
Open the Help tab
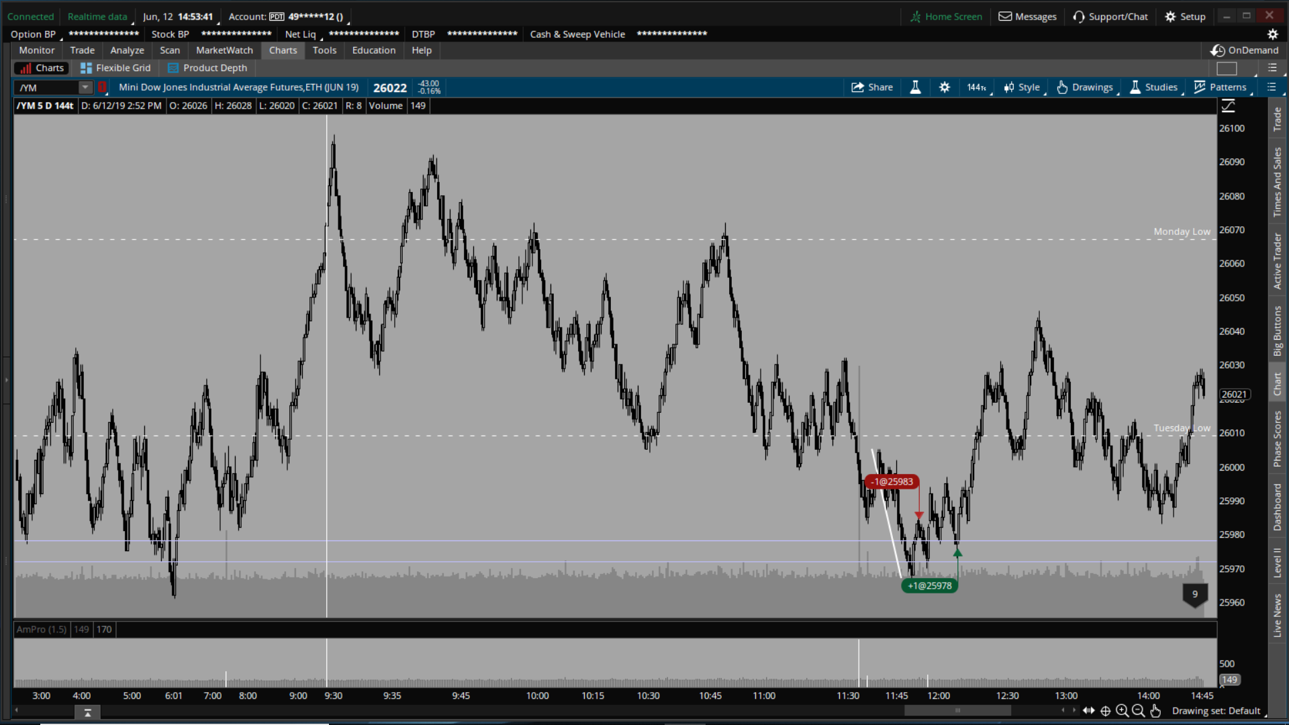pyautogui.click(x=422, y=50)
